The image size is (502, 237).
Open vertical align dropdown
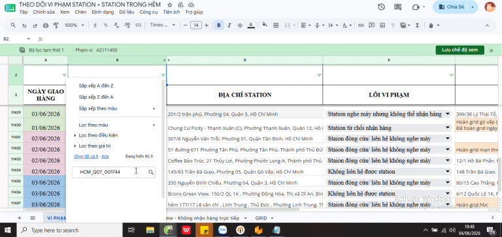click(x=320, y=25)
